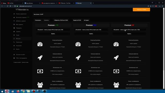This screenshot has height=93, width=165.
Task: Select the Уровень tab in the shop
Action: [x=46, y=20]
